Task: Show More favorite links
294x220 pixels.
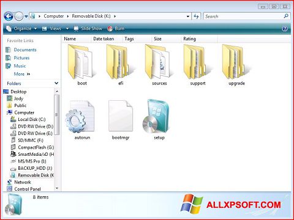Action: pyautogui.click(x=22, y=74)
